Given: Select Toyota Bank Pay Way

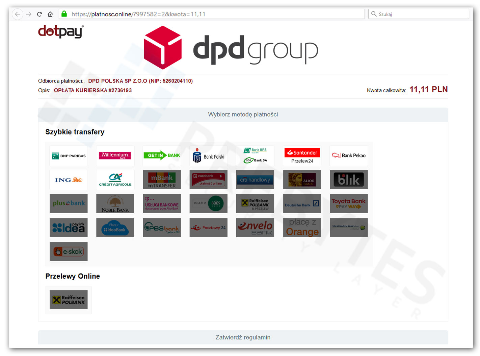Looking at the screenshot, I should coord(349,204).
